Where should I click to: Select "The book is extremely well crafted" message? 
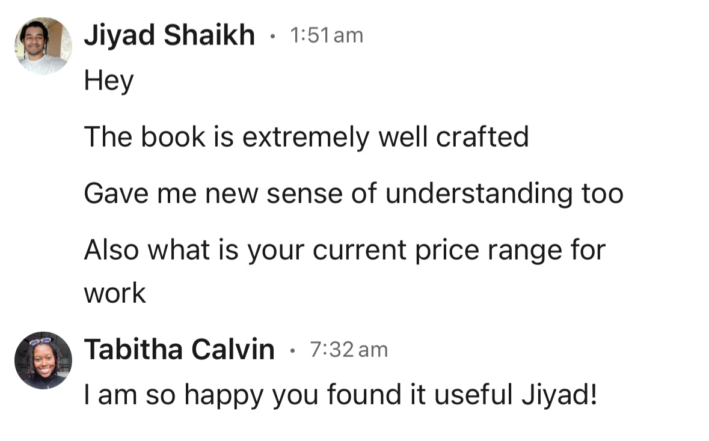[x=306, y=137]
